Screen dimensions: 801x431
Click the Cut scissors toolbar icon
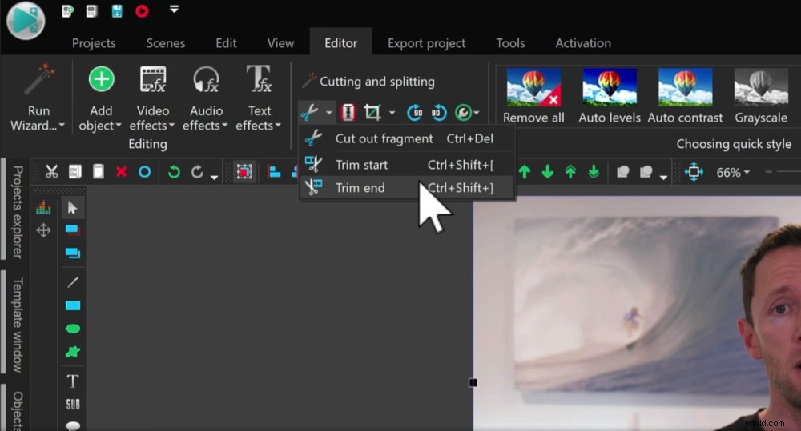(x=51, y=172)
